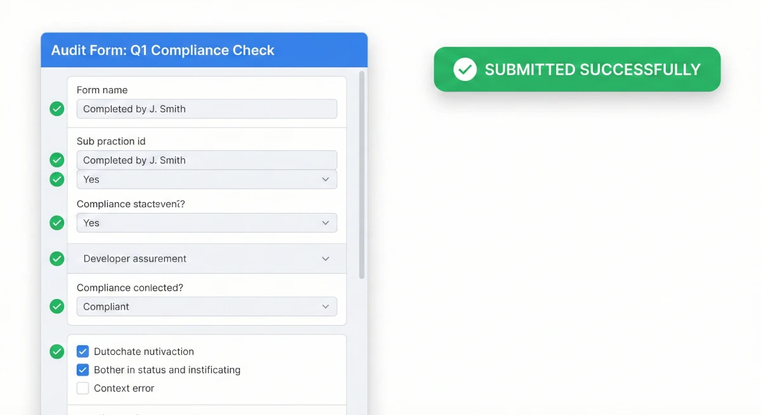This screenshot has width=761, height=415.
Task: Click the green check beside Form name field
Action: click(x=57, y=109)
